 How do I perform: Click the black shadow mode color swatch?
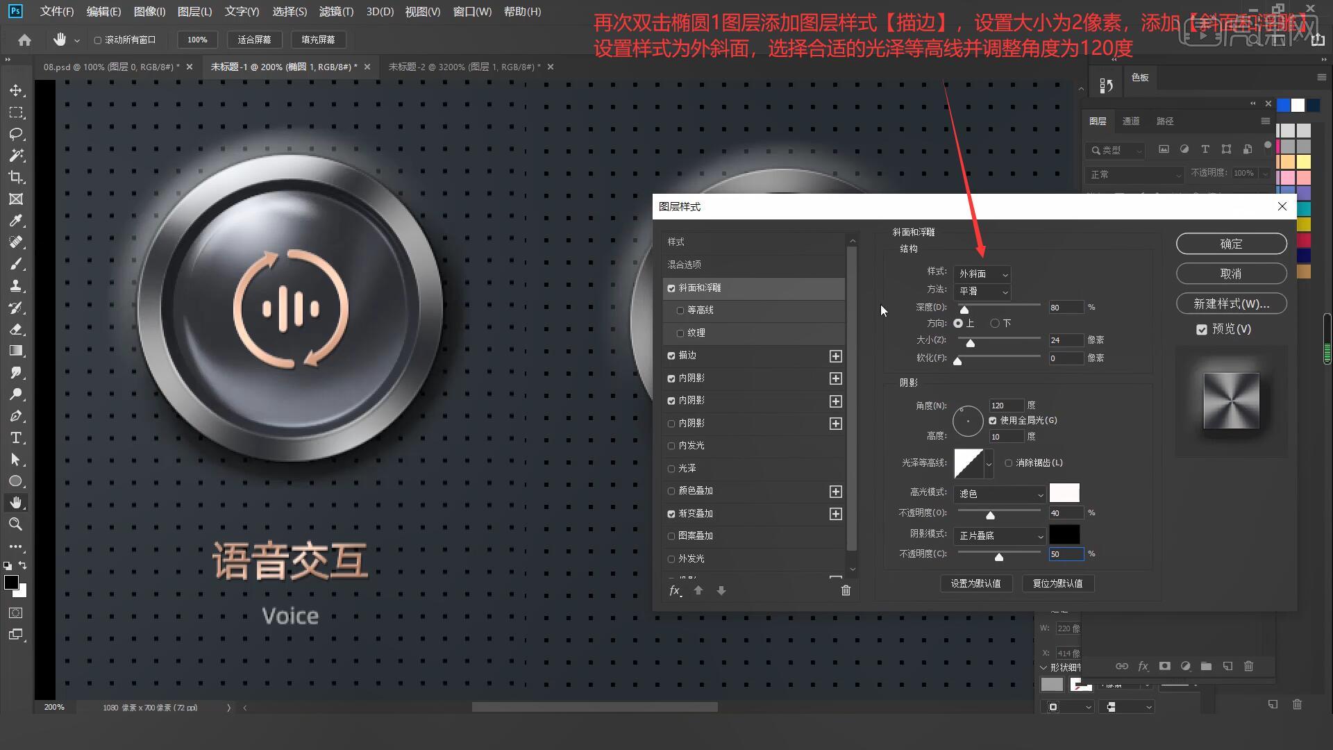click(1064, 534)
